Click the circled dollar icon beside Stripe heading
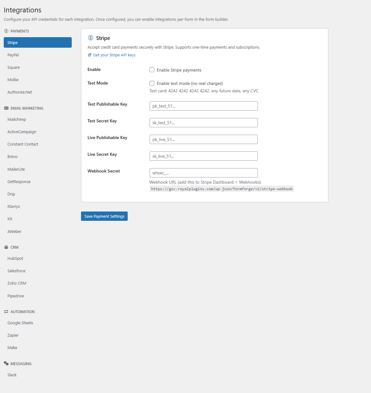This screenshot has width=371, height=393. coord(91,38)
